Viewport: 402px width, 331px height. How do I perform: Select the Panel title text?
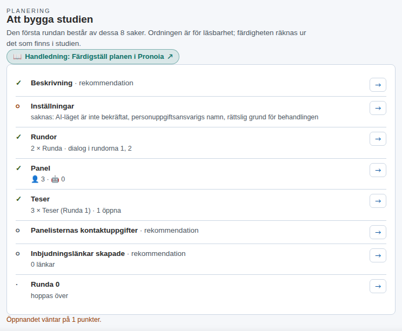tap(41, 168)
